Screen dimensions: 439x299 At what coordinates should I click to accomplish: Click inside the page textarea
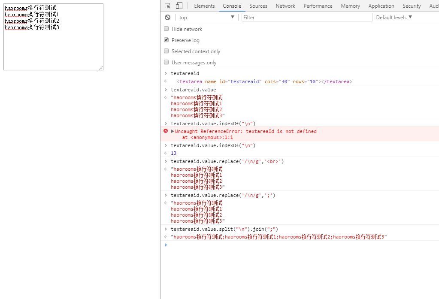coord(54,37)
